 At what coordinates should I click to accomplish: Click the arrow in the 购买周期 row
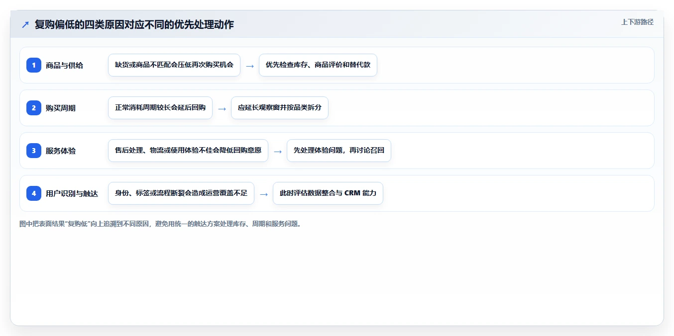tap(222, 108)
